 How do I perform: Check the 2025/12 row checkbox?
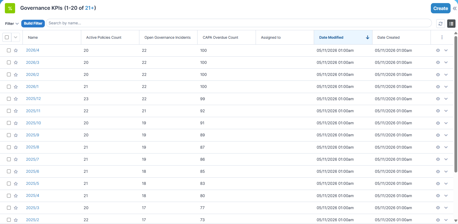click(9, 99)
